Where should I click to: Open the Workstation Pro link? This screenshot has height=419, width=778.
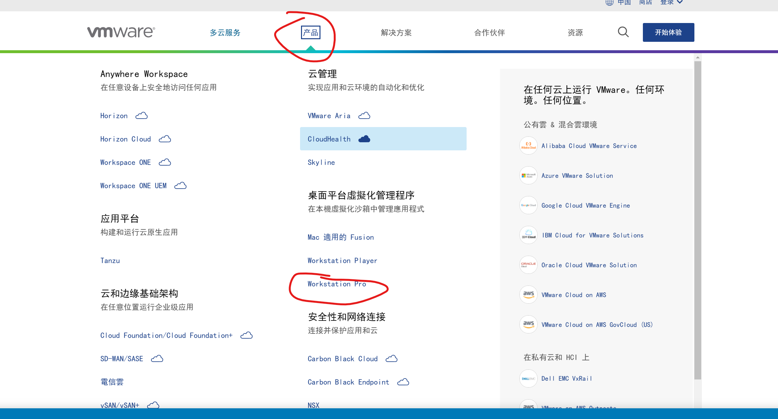click(x=337, y=284)
